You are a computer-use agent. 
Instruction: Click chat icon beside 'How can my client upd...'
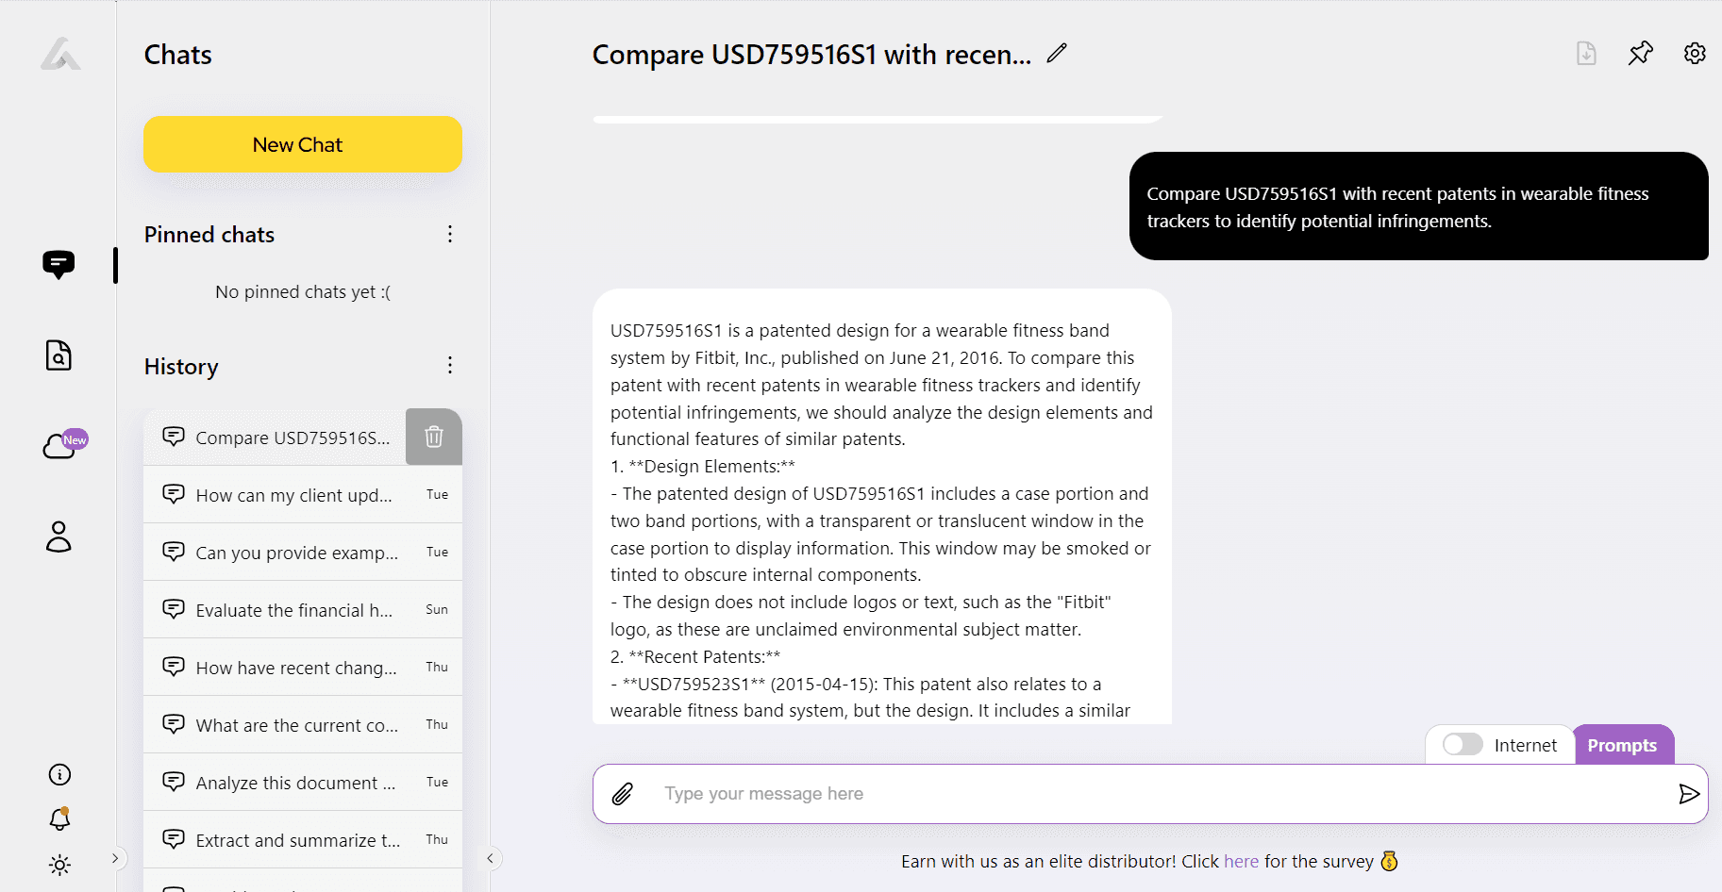click(174, 494)
